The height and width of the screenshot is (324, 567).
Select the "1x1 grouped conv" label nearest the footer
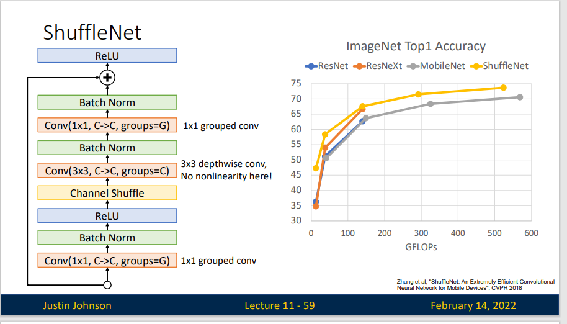point(218,261)
